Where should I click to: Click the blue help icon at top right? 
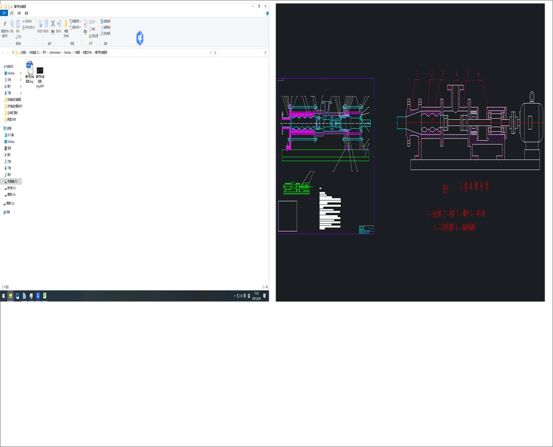pos(268,13)
